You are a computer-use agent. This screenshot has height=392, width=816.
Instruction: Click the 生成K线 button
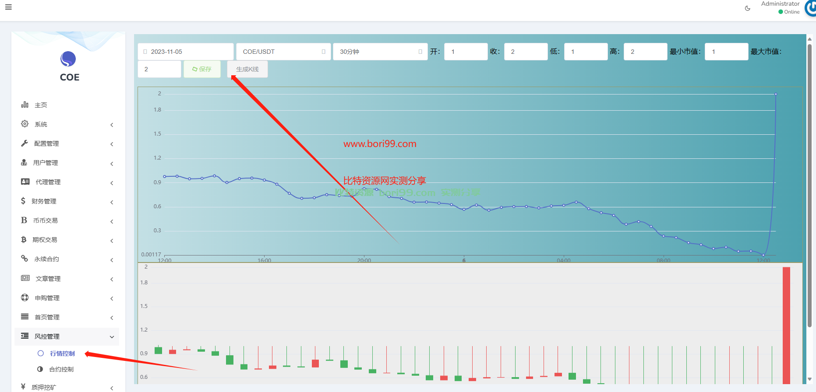point(247,69)
